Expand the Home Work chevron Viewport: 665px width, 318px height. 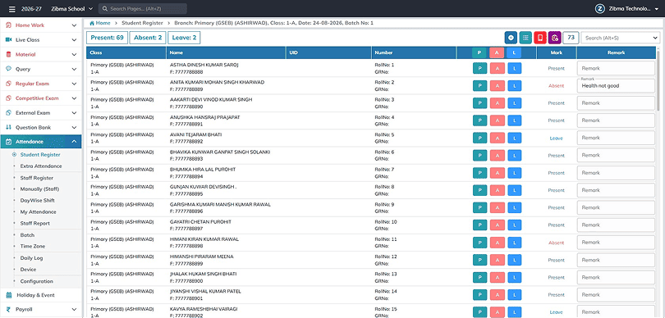pos(74,25)
